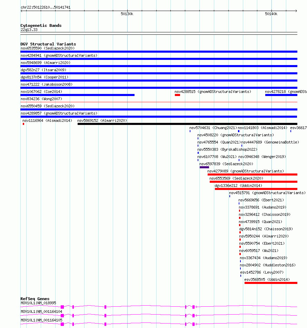Open the dgv1336e212 (Uddin2014) label
This screenshot has width=307, height=328.
pyautogui.click(x=238, y=186)
